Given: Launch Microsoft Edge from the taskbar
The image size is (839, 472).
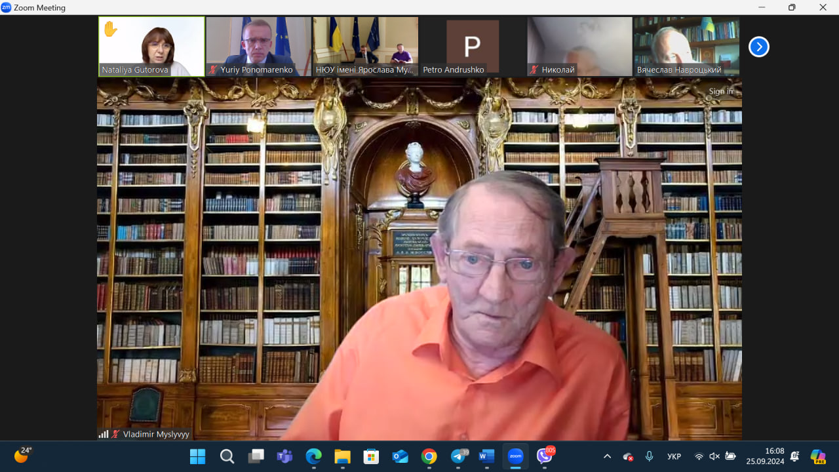Looking at the screenshot, I should (x=313, y=456).
